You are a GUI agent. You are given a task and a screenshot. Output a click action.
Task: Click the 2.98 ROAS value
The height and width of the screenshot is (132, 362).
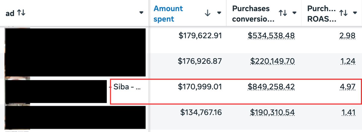tap(348, 36)
